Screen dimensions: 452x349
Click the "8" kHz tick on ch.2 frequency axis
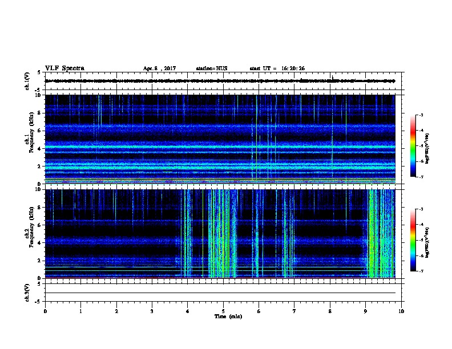tap(39, 208)
